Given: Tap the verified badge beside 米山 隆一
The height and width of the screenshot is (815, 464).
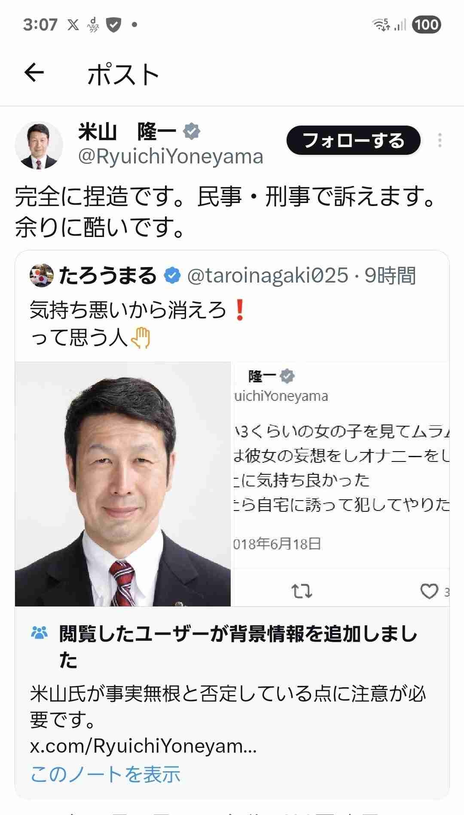Looking at the screenshot, I should click(x=192, y=132).
